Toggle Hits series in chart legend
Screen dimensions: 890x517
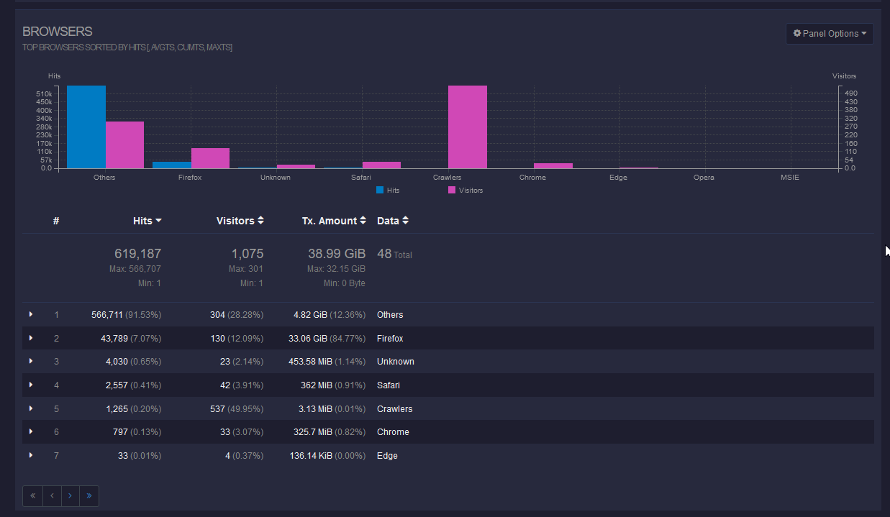(x=388, y=191)
